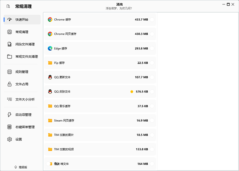Tick the TIM 加载的图片 selection circle

pyautogui.click(x=152, y=135)
